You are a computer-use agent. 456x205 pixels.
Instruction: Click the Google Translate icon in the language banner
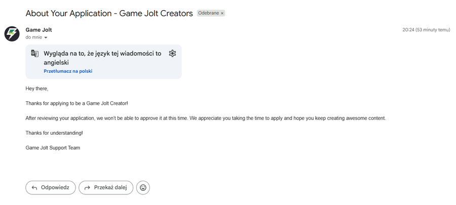(x=34, y=54)
